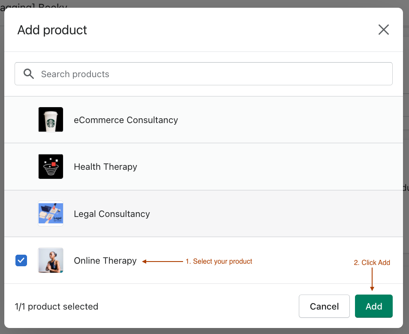Click the Legal Consultancy product name

(111, 214)
